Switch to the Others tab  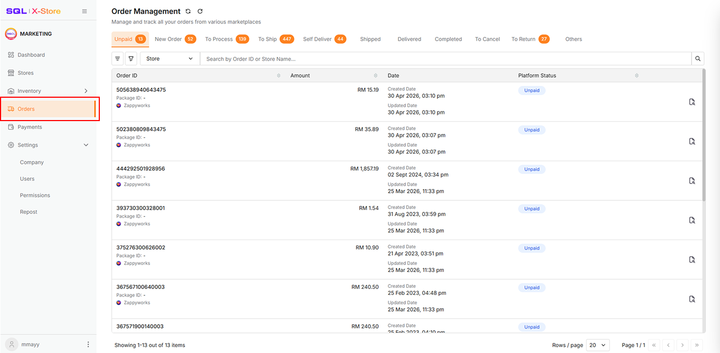tap(574, 39)
